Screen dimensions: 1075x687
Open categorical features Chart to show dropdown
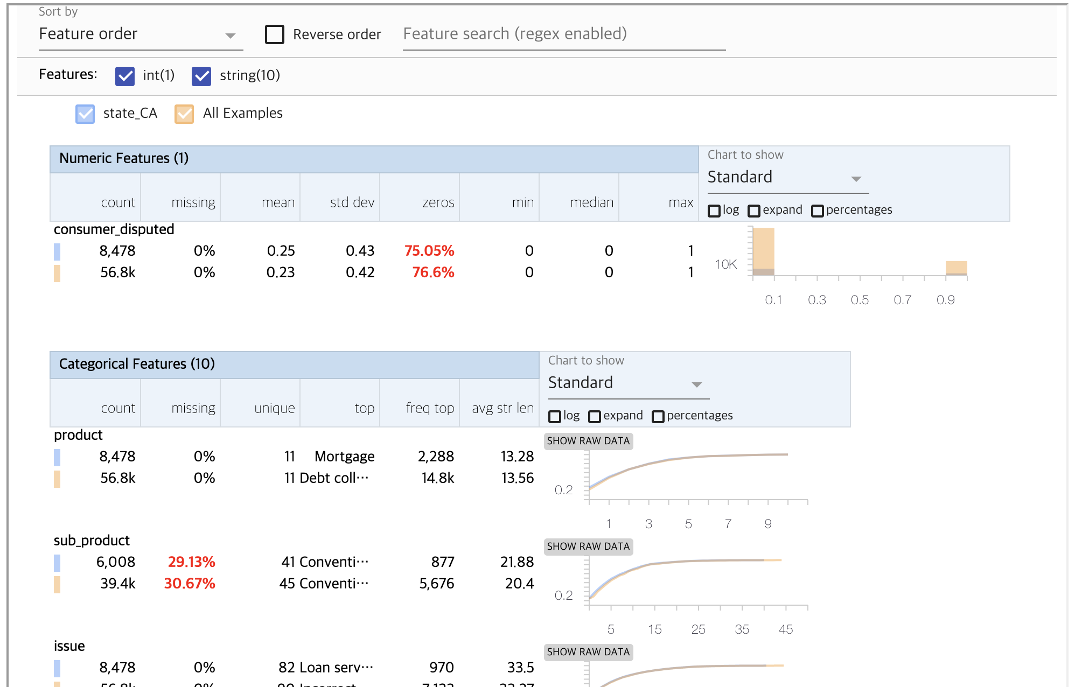628,383
